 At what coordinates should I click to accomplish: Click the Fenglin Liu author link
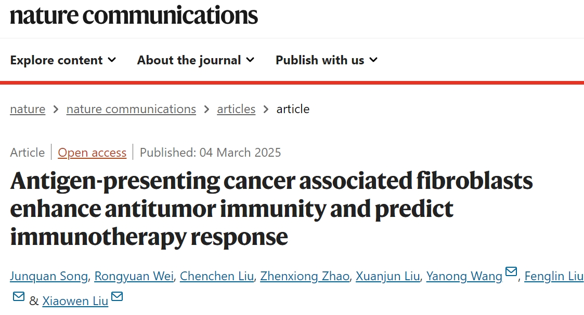click(x=554, y=277)
